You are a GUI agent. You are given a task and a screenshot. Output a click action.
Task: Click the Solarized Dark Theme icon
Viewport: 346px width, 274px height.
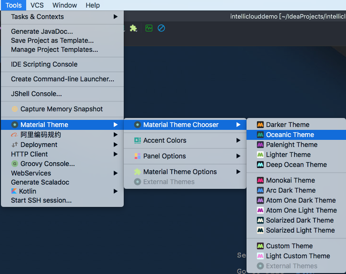point(260,220)
